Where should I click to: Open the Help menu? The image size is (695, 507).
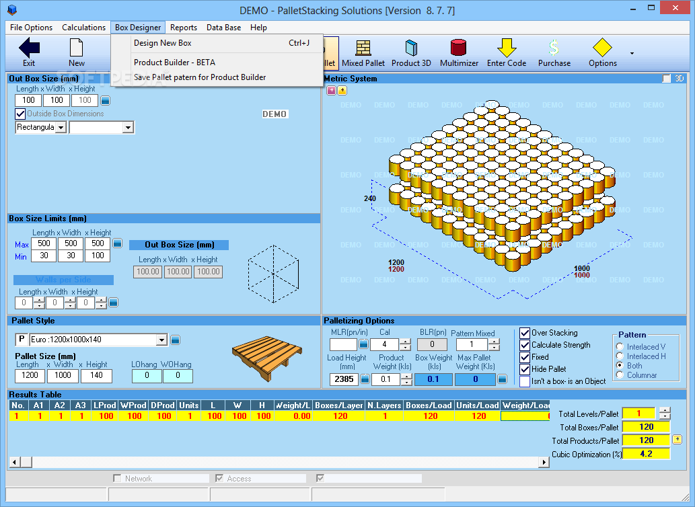coord(258,28)
